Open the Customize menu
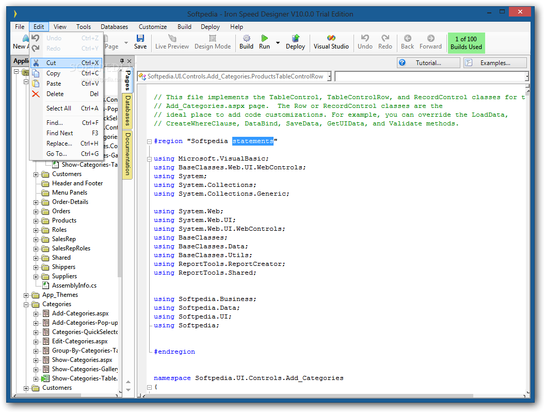Screen dimensions: 545x413 coord(153,27)
